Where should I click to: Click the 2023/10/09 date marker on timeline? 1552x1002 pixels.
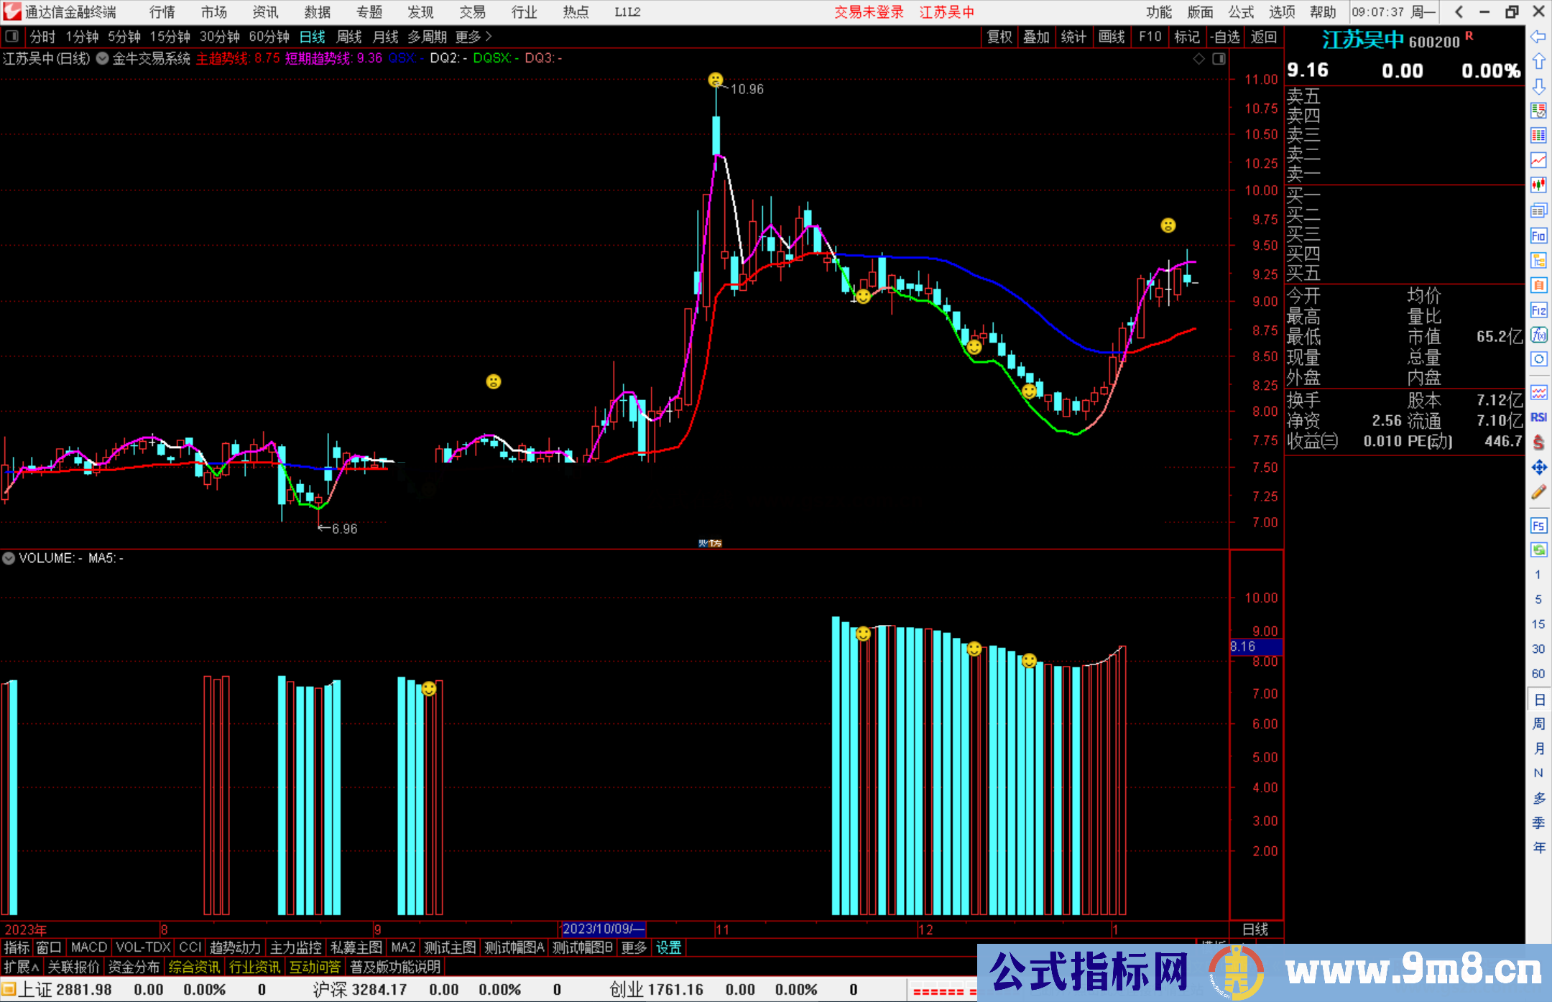pos(602,929)
